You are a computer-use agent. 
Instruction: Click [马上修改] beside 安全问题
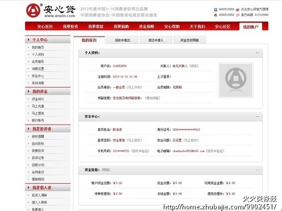pos(190,140)
